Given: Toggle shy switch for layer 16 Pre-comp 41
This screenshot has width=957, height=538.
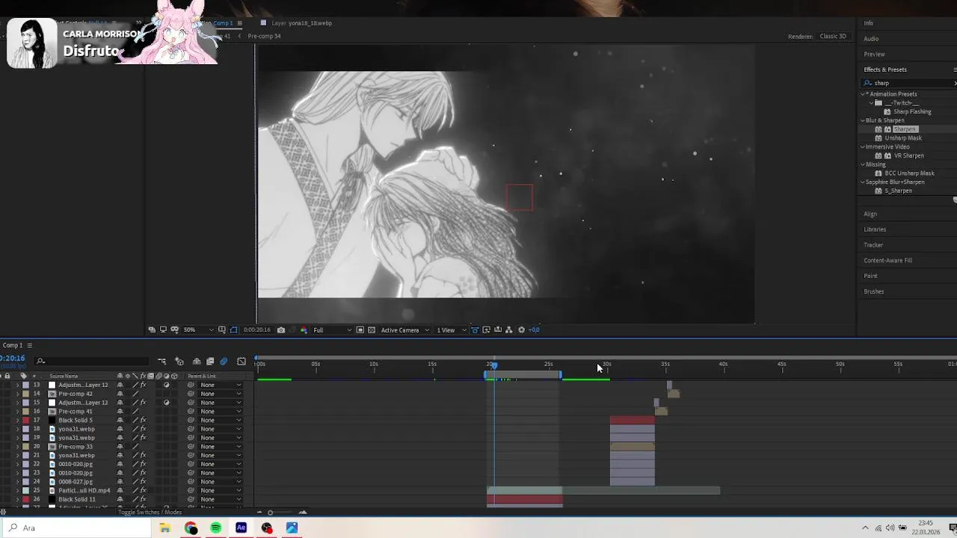Looking at the screenshot, I should point(120,412).
